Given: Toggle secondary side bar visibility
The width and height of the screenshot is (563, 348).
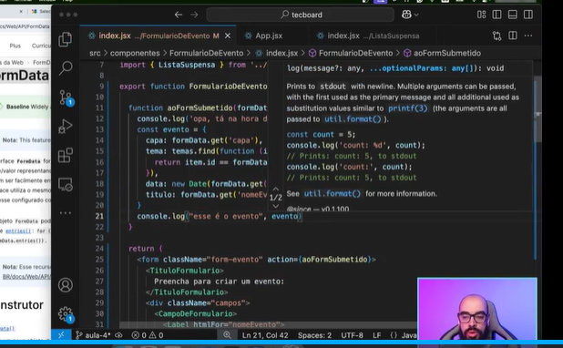Looking at the screenshot, I should pyautogui.click(x=528, y=15).
